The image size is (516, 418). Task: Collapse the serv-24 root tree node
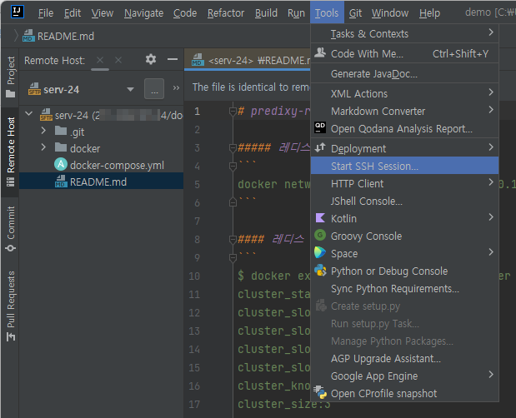pyautogui.click(x=29, y=114)
